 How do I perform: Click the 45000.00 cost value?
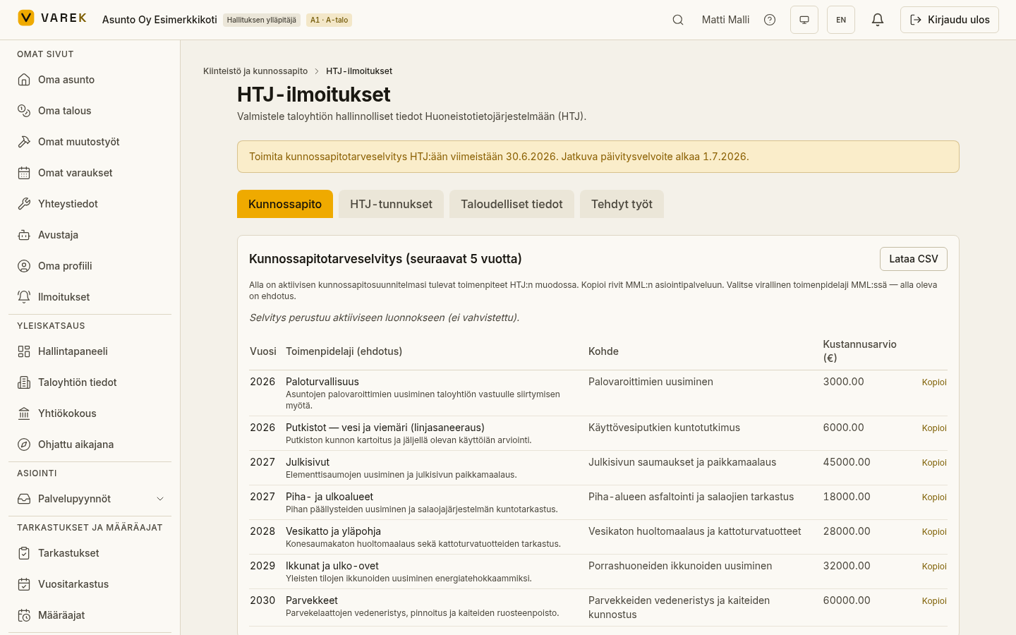(847, 462)
